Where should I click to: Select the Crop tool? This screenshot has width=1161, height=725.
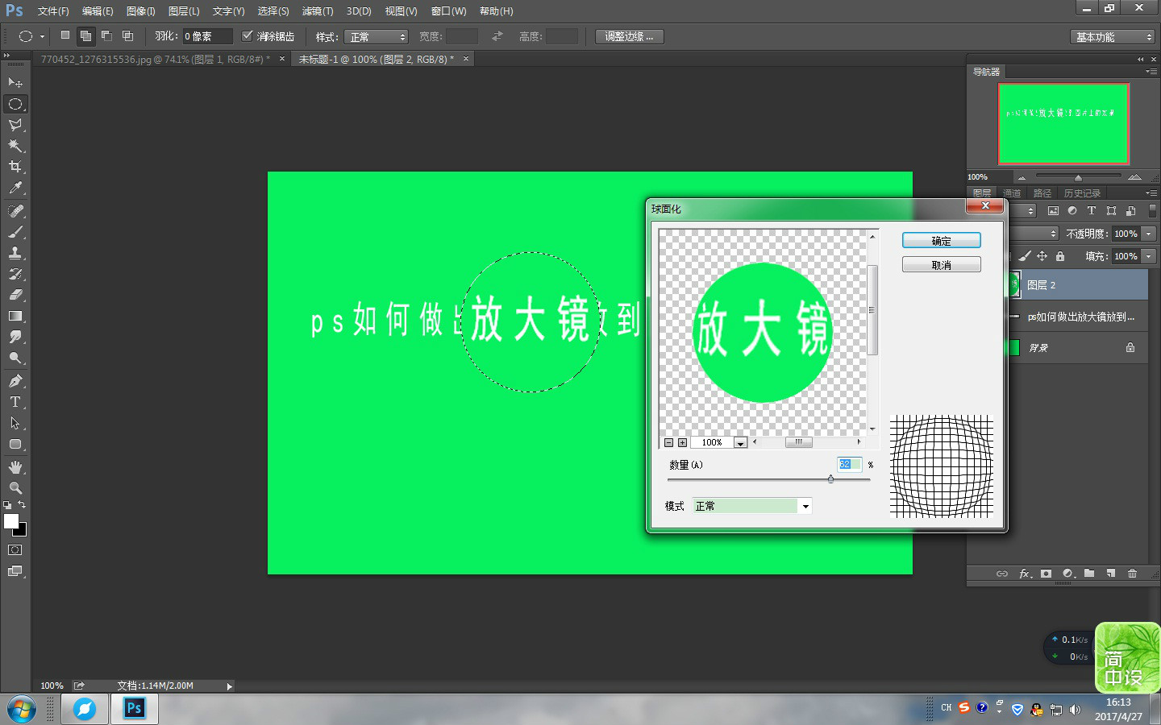point(15,167)
